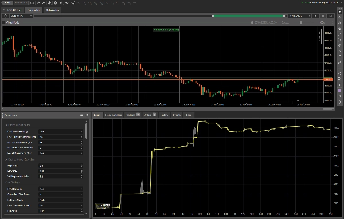Click the icon right of the stop button
344x219 pixels.
coord(330,16)
